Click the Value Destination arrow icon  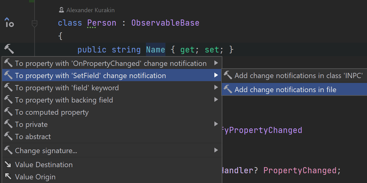[x=8, y=165]
